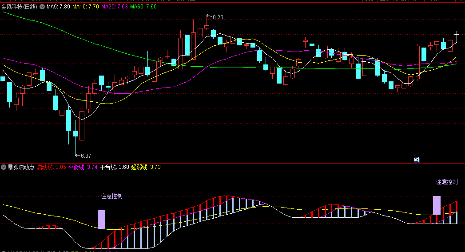Select the MA10: 7.70 legend label
The height and width of the screenshot is (252, 465).
[86, 7]
